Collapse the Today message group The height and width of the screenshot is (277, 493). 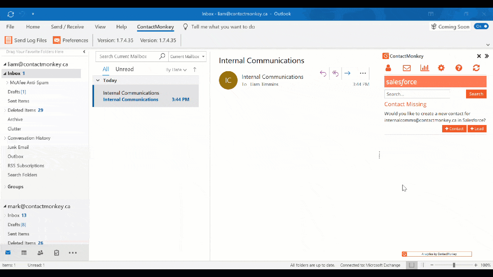click(x=98, y=80)
